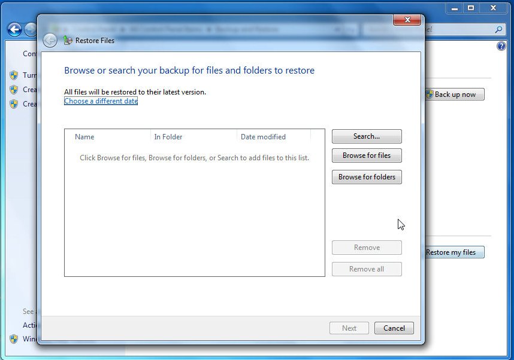Cancel the Restore Files wizard

coord(394,328)
